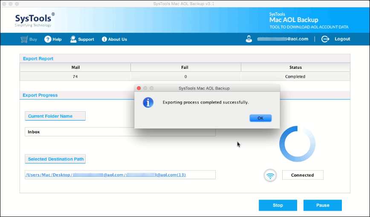The image size is (370, 217).
Task: Click the Completed status cell
Action: click(295, 76)
